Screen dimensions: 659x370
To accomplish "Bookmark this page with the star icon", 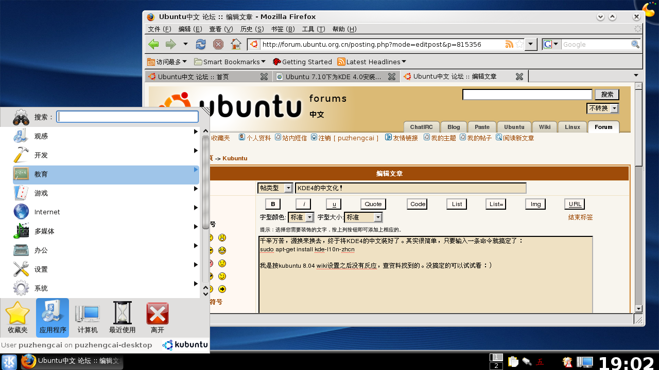I will click(519, 44).
